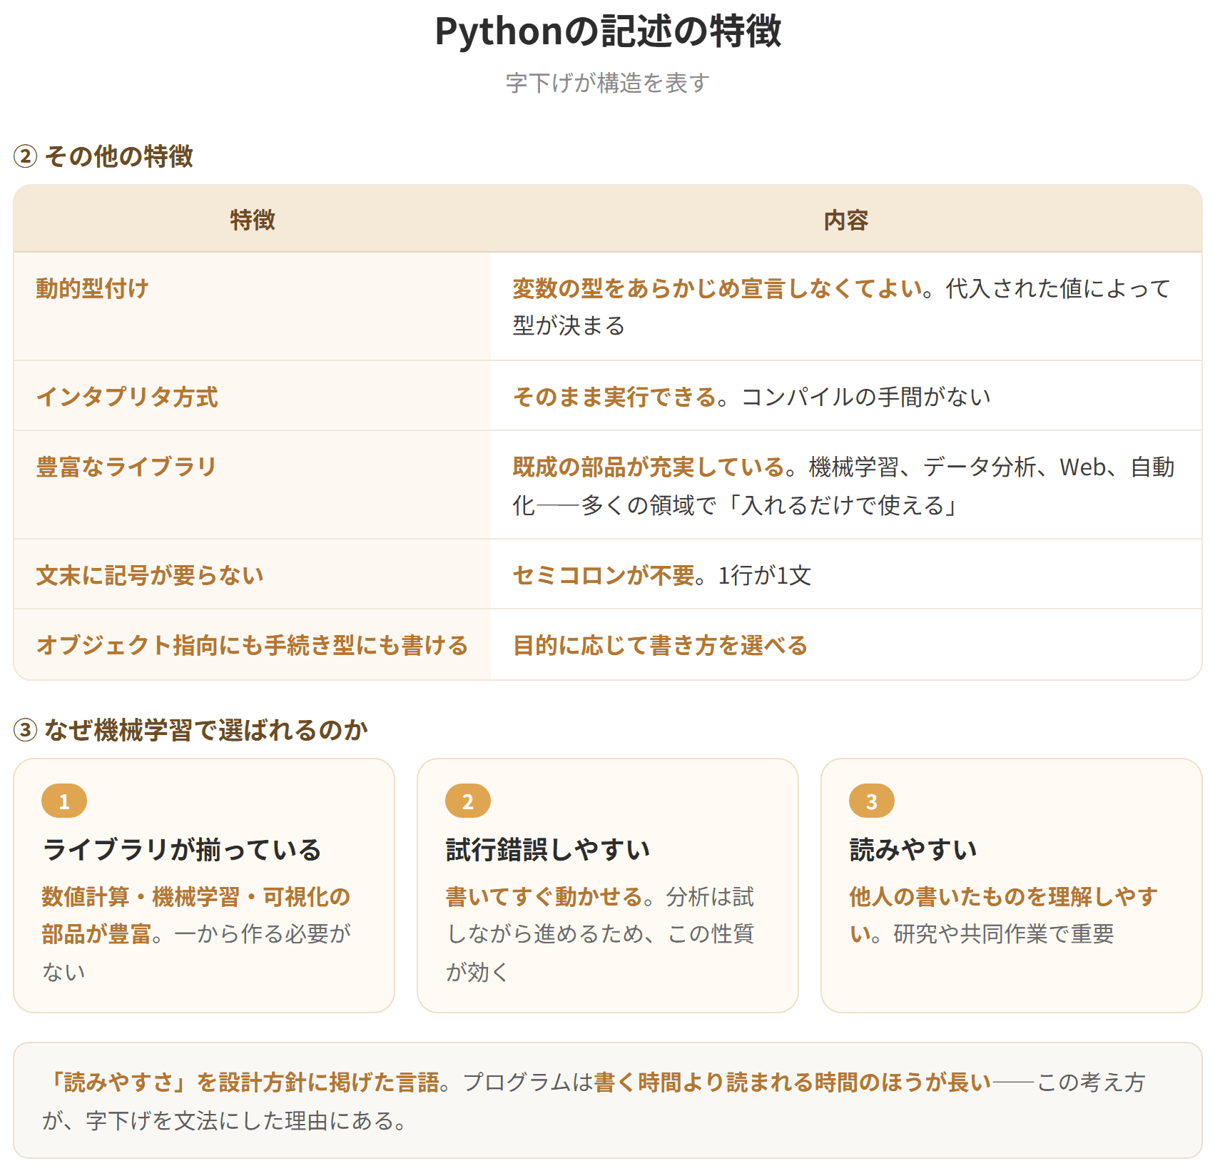Select the heading ② その他の特徴
This screenshot has height=1171, width=1215.
103,156
